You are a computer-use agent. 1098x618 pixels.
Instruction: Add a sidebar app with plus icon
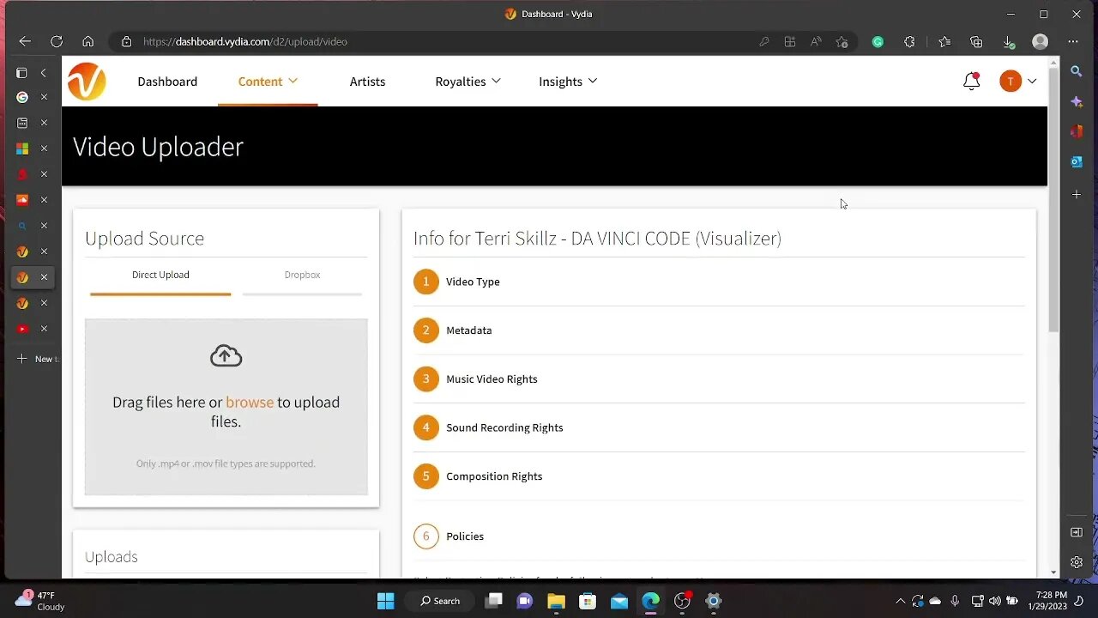(1077, 195)
